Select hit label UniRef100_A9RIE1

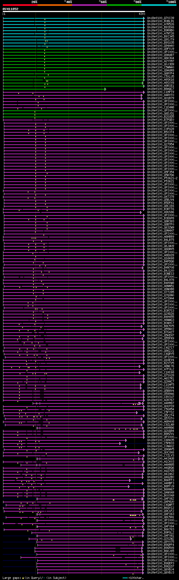coord(161,86)
